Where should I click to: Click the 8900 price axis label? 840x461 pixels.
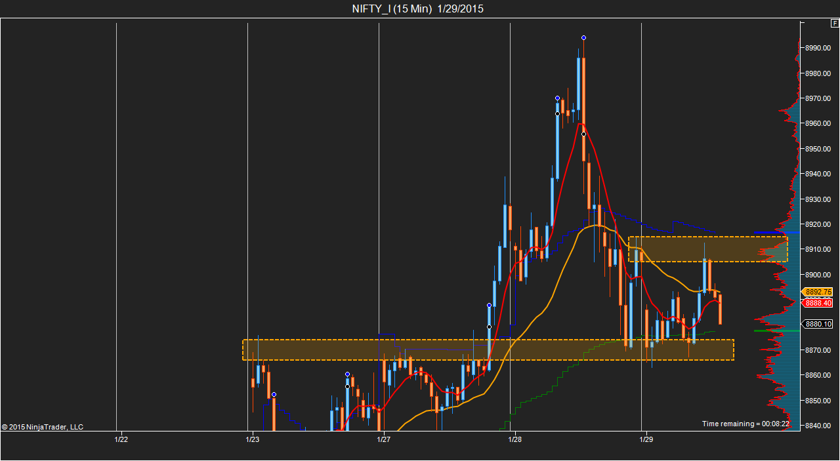point(818,275)
